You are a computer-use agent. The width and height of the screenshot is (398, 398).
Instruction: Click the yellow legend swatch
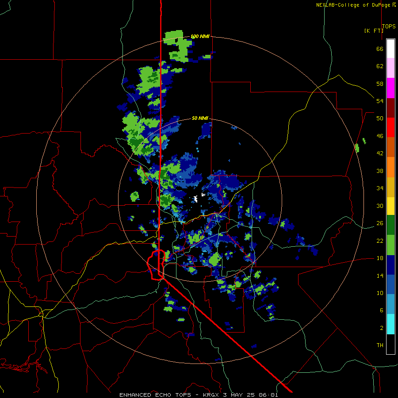[x=390, y=206]
